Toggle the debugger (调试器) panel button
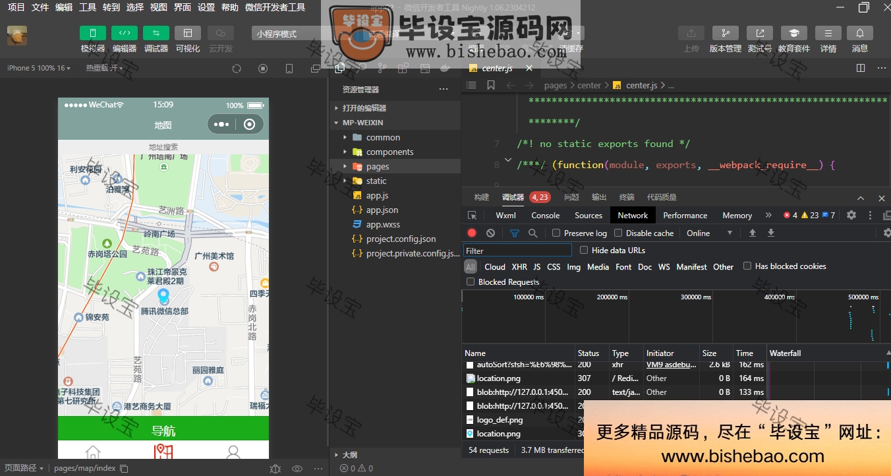Image resolution: width=891 pixels, height=476 pixels. tap(156, 33)
